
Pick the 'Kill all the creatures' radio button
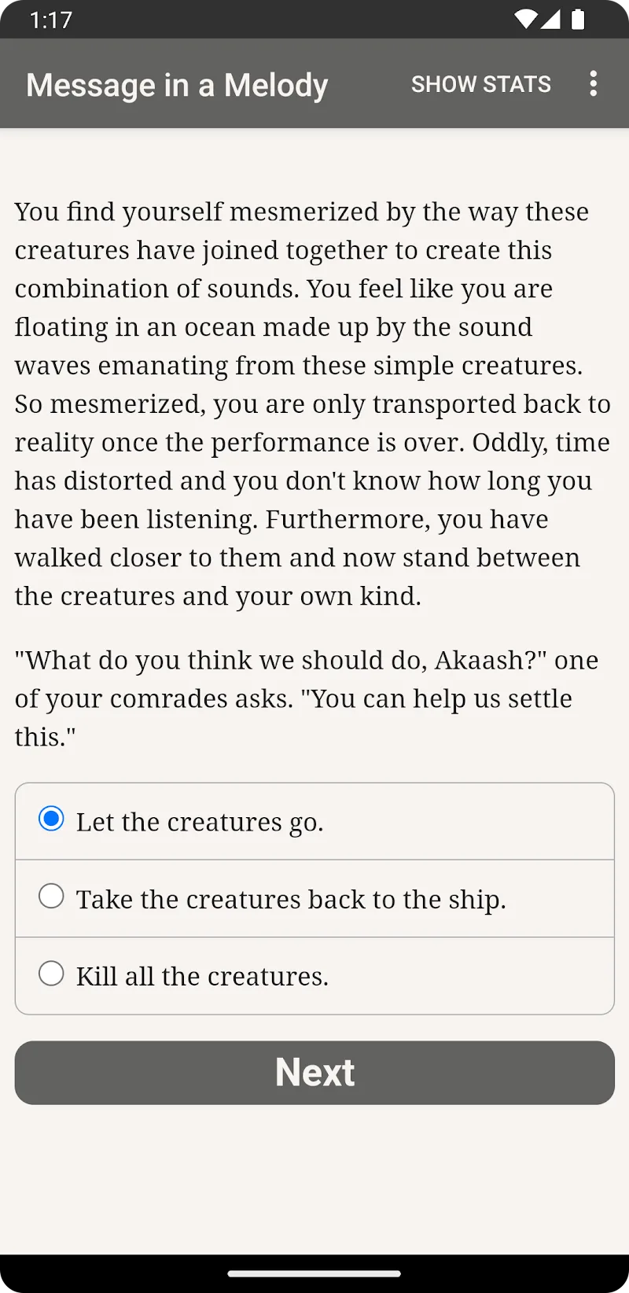(51, 973)
